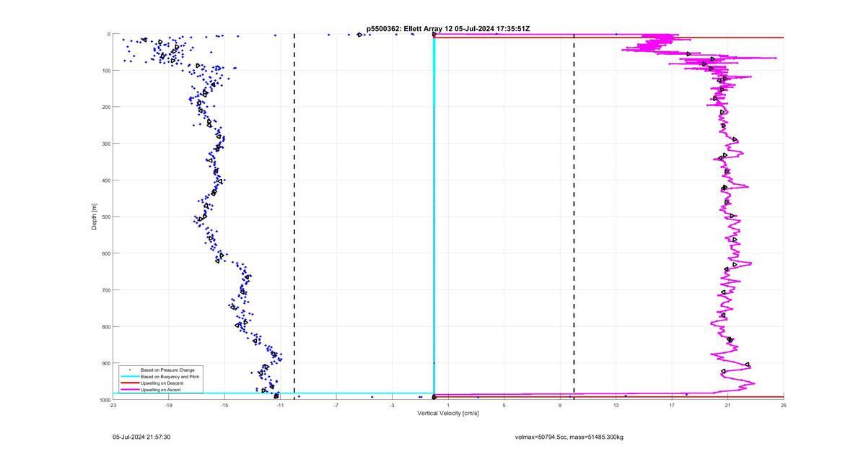Image resolution: width=866 pixels, height=449 pixels.
Task: Select the 'Vertical Velocity [cm/s]' x-axis label
Action: click(447, 413)
